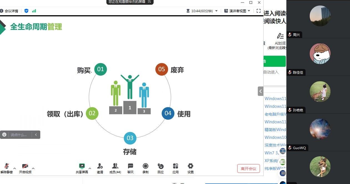Open the 成员(44) members list
The image size is (350, 184).
[115, 166]
